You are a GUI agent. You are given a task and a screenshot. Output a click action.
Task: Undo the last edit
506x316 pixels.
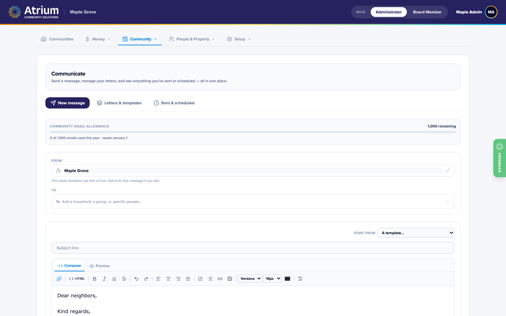pyautogui.click(x=136, y=279)
